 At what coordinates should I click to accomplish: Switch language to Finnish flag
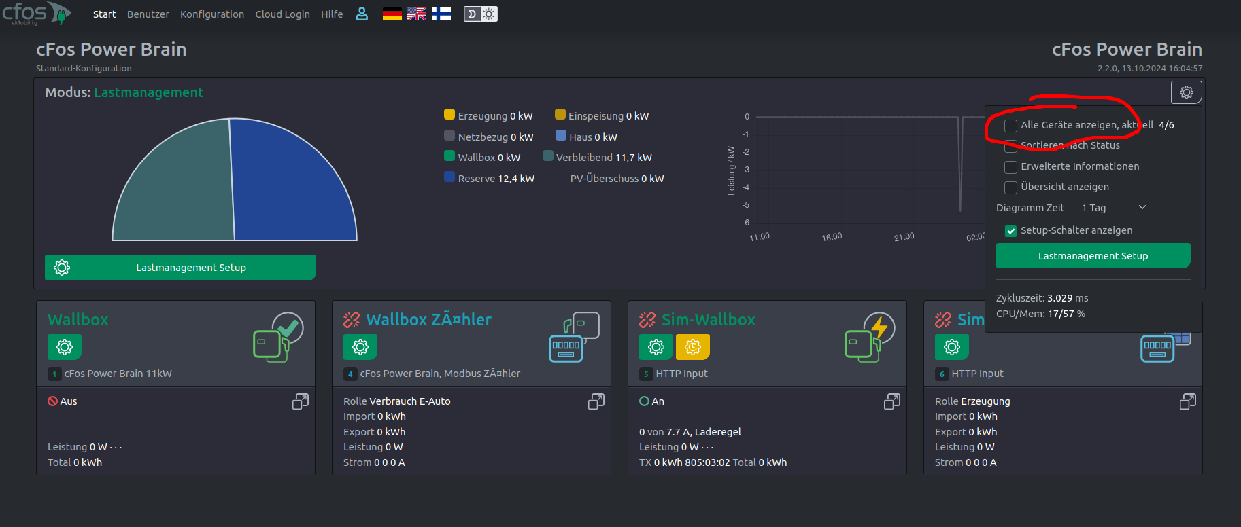tap(441, 14)
